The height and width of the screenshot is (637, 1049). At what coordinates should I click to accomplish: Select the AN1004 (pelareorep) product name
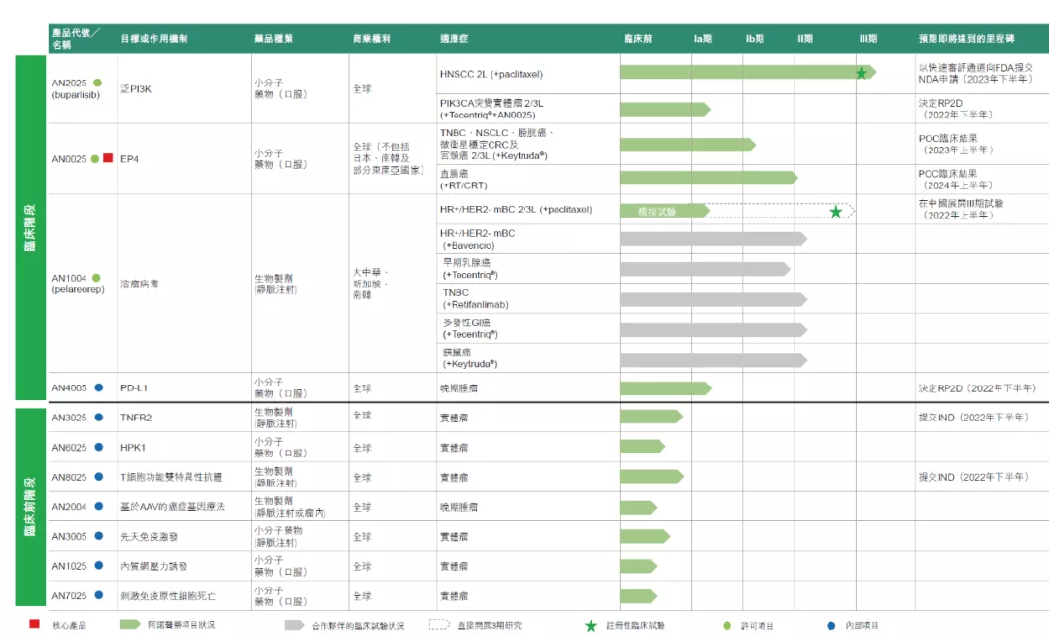79,284
